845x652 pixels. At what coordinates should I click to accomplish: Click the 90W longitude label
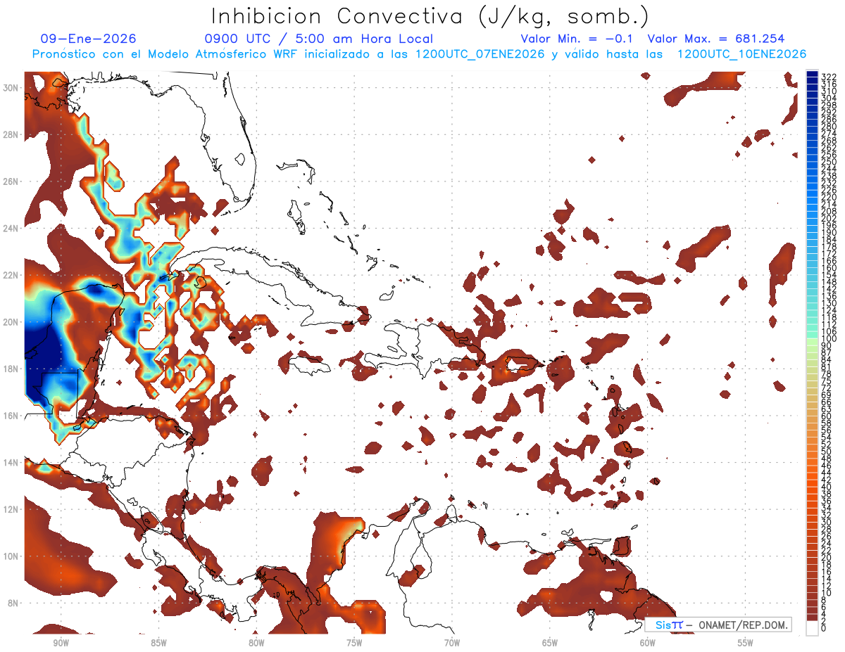point(61,643)
